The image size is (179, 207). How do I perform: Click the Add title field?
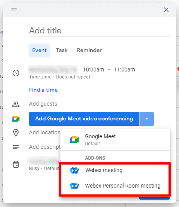click(100, 31)
